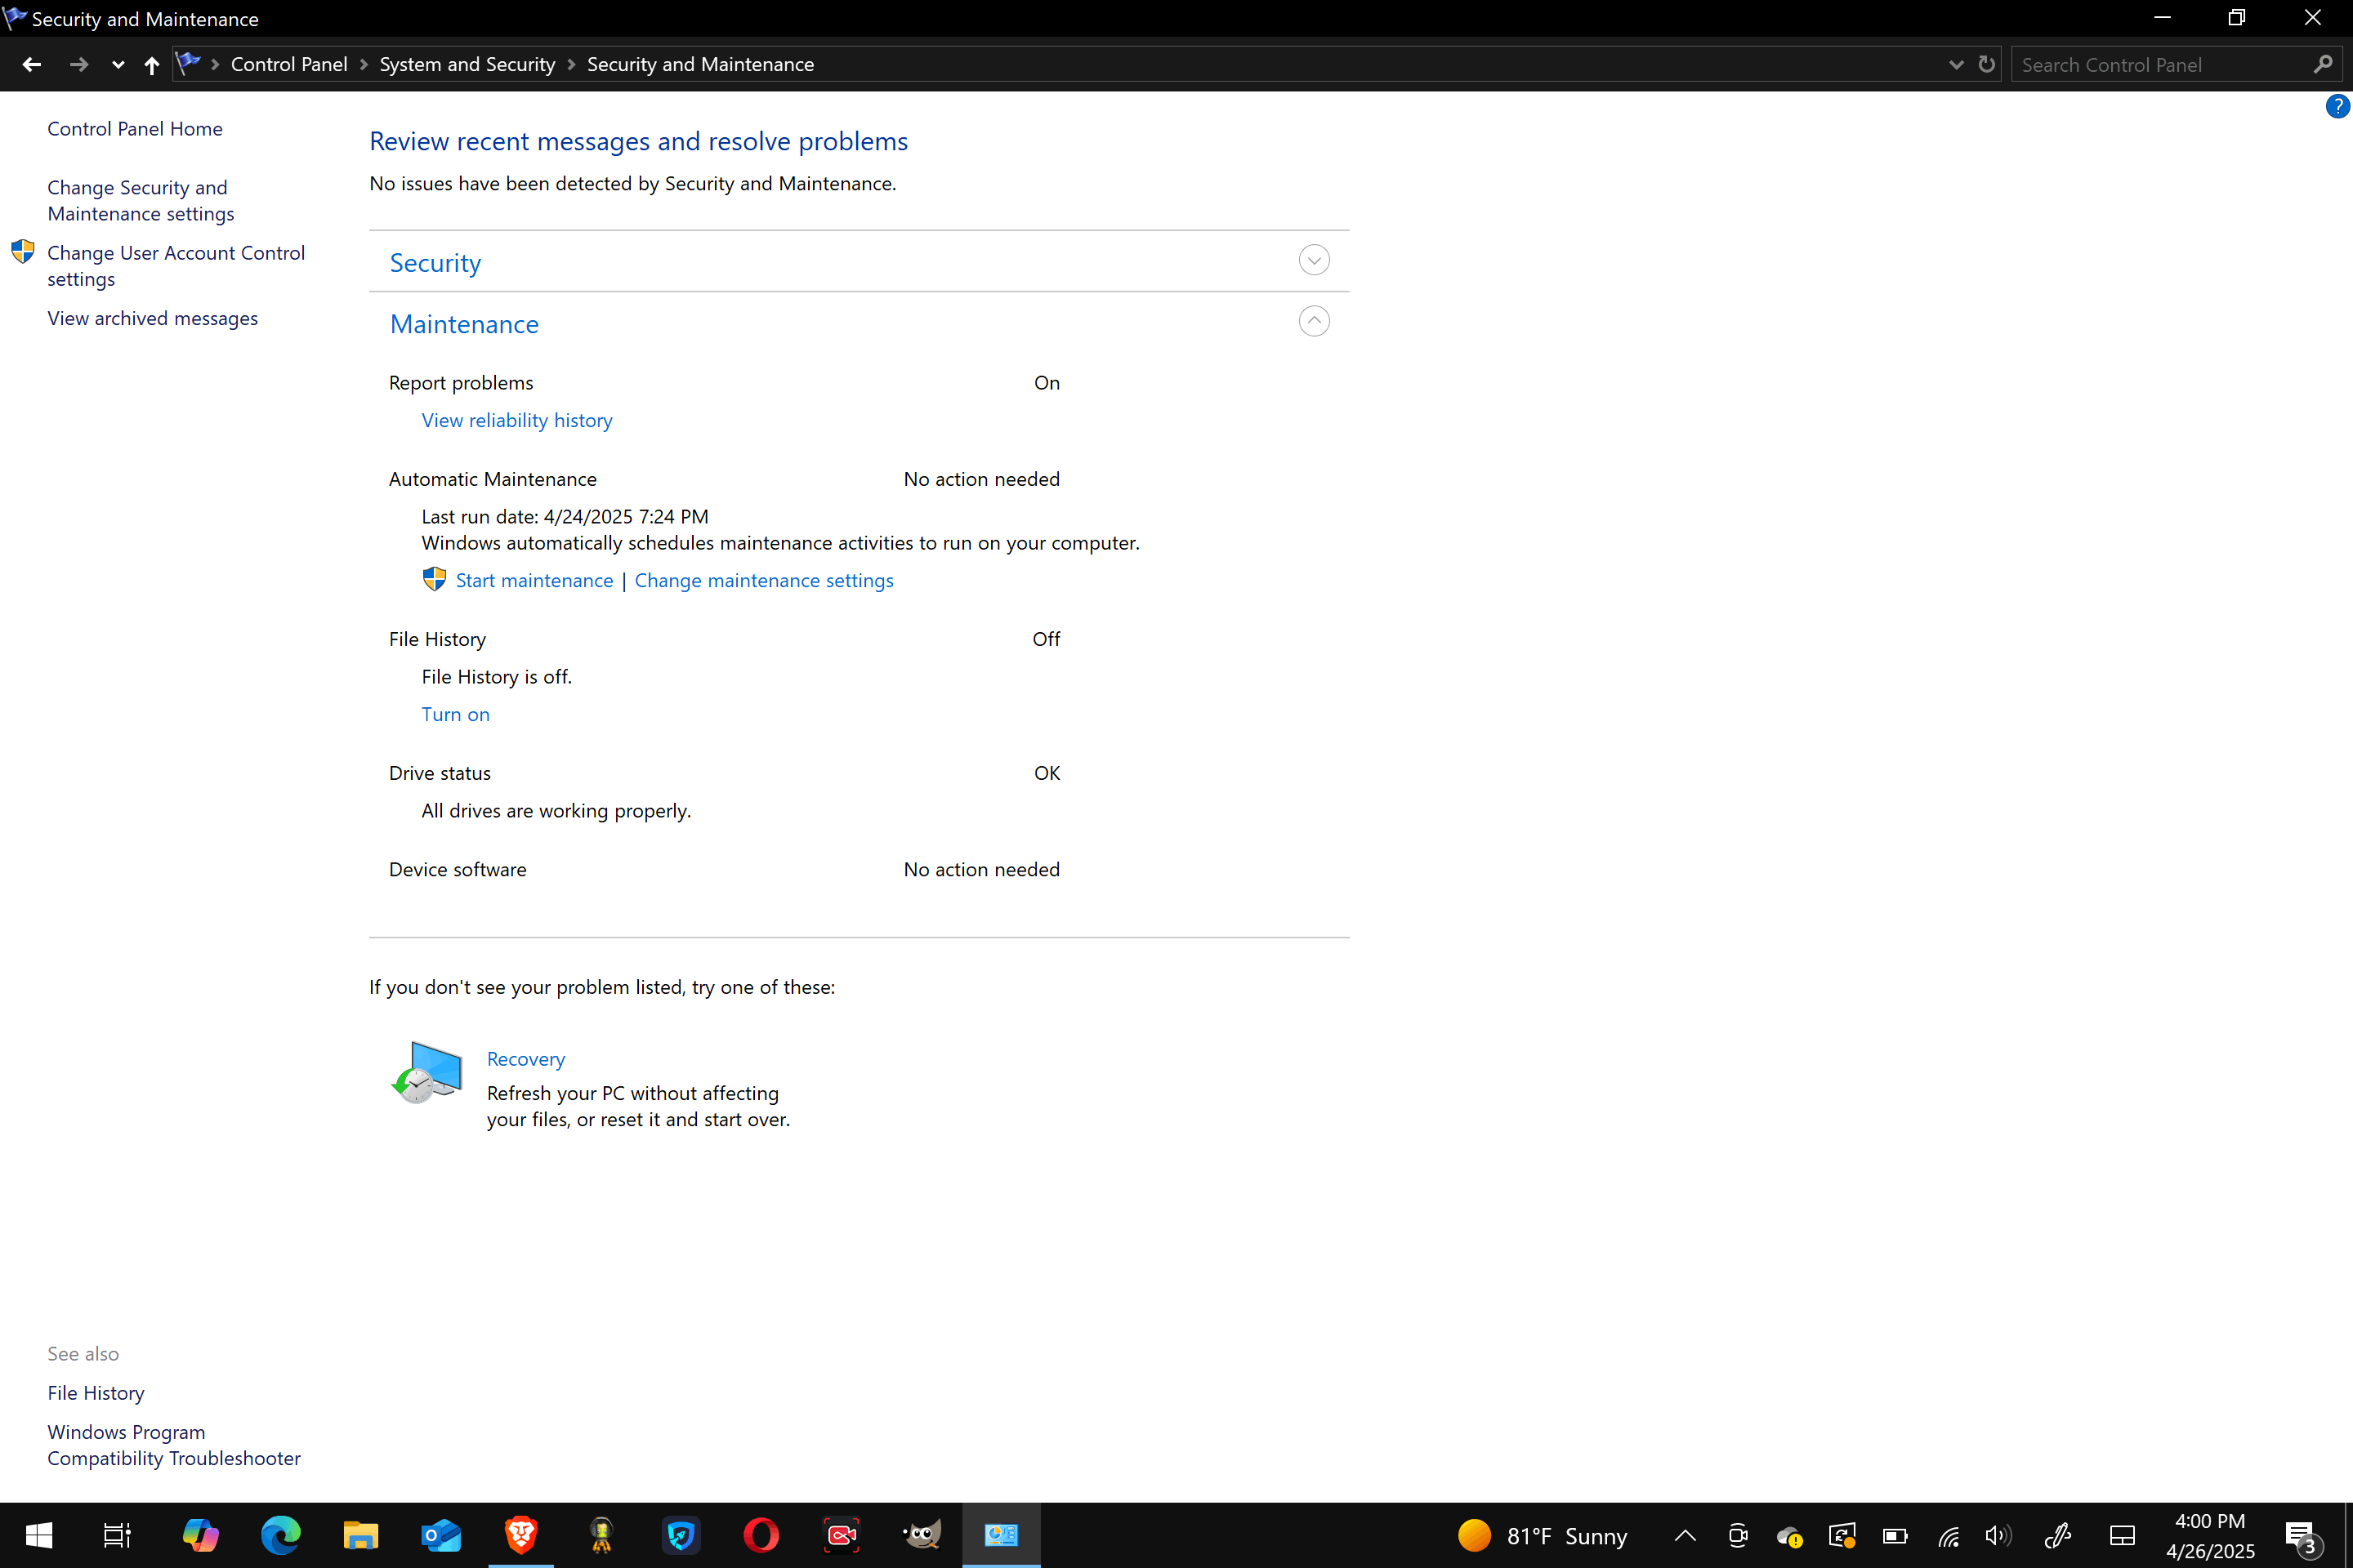
Task: Open Control Panel Home link
Action: coord(135,129)
